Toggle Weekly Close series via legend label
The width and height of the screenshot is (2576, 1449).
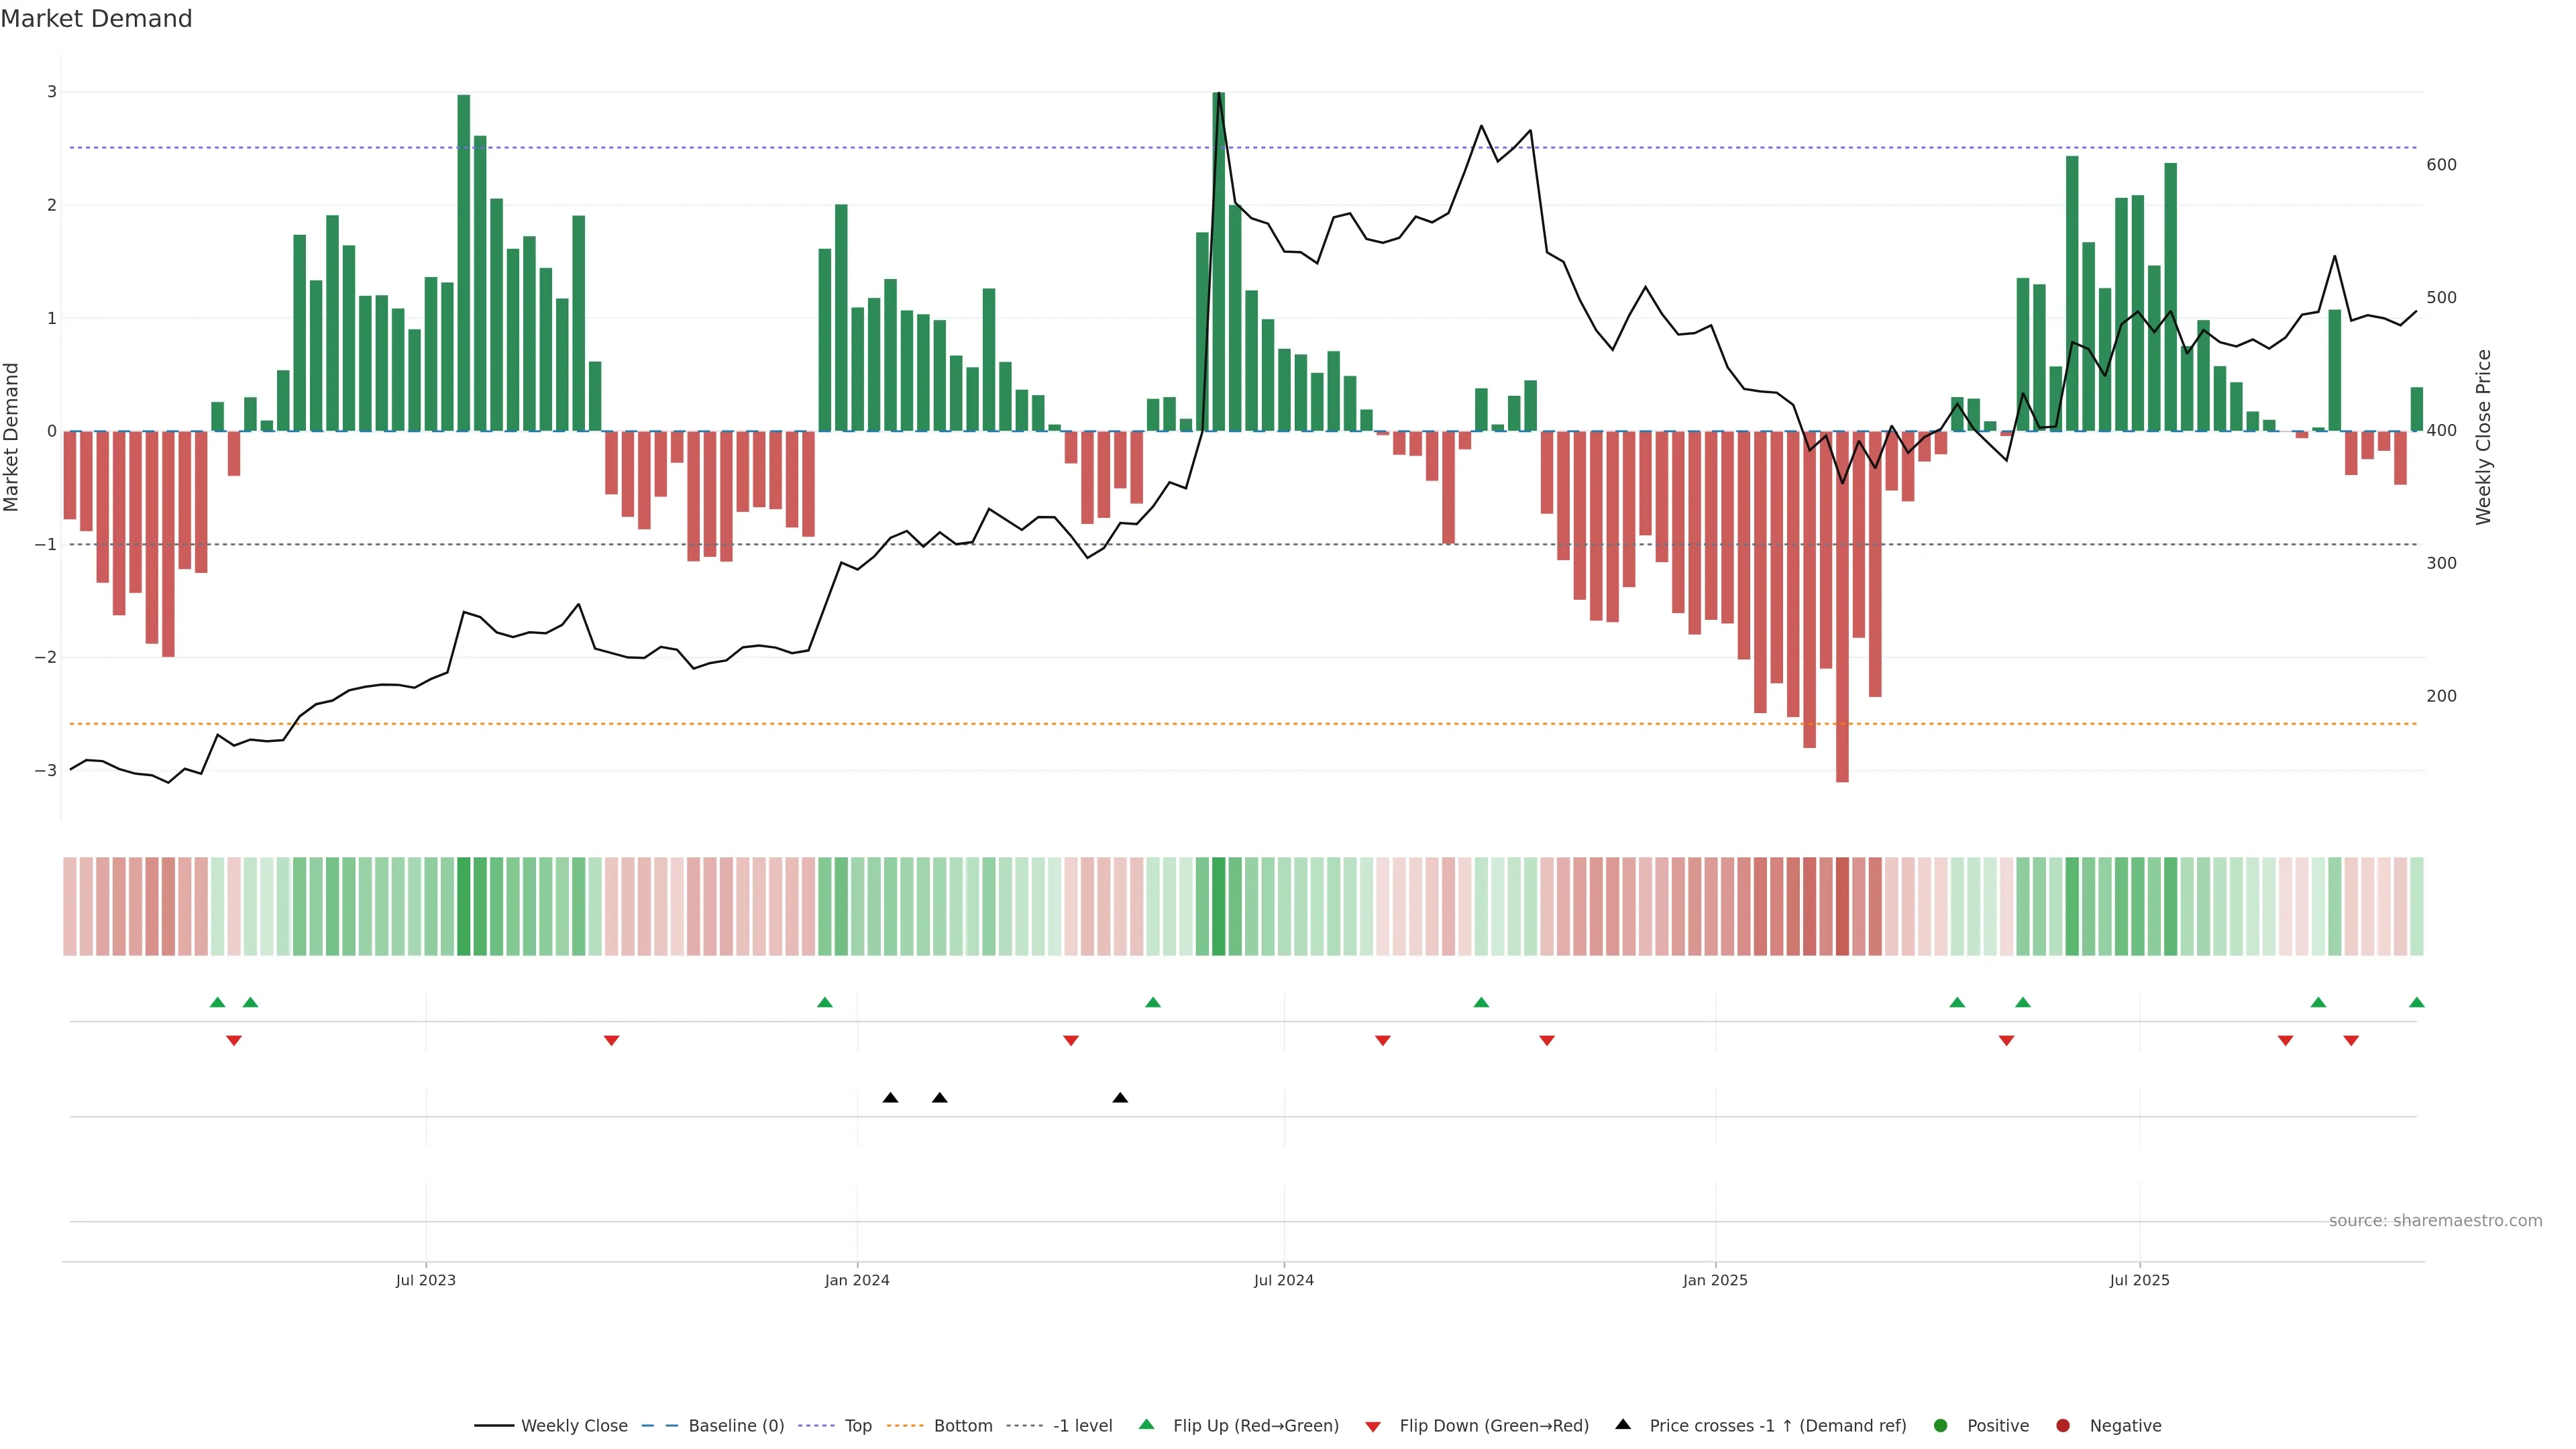(x=574, y=1425)
